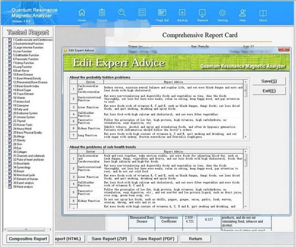Click left arrow of Tested Report horizontal scrollbar
This screenshot has width=296, height=247.
[5, 230]
